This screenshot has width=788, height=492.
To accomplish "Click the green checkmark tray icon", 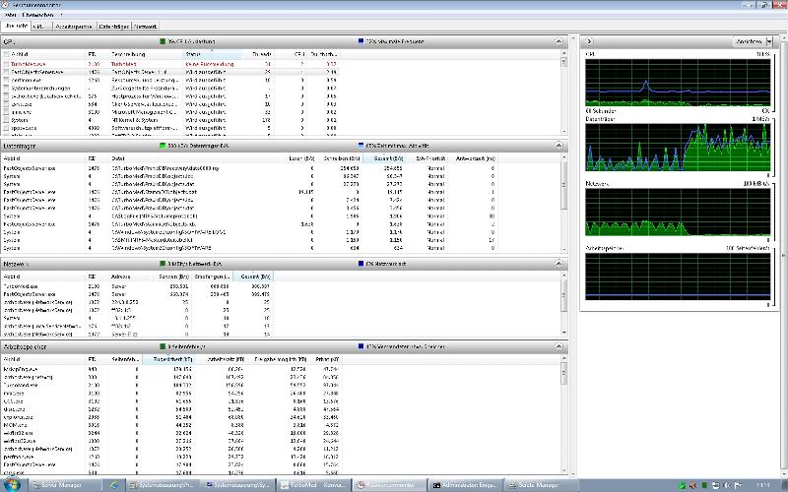I will 682,485.
